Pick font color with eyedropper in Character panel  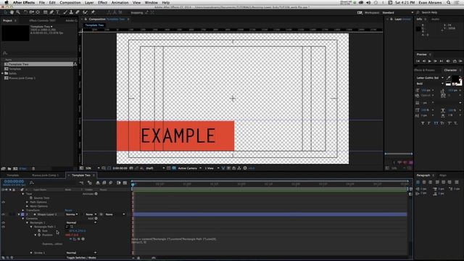coord(449,78)
